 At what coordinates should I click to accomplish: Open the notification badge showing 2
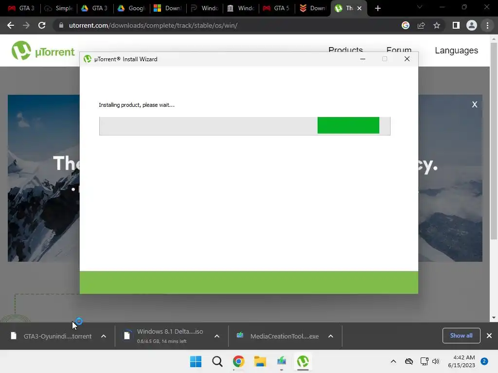tap(484, 361)
